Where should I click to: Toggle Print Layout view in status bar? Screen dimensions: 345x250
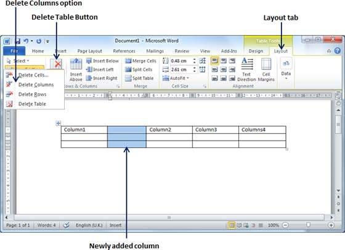point(231,225)
